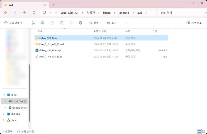Click the 8,651KB size cell

pos(163,51)
